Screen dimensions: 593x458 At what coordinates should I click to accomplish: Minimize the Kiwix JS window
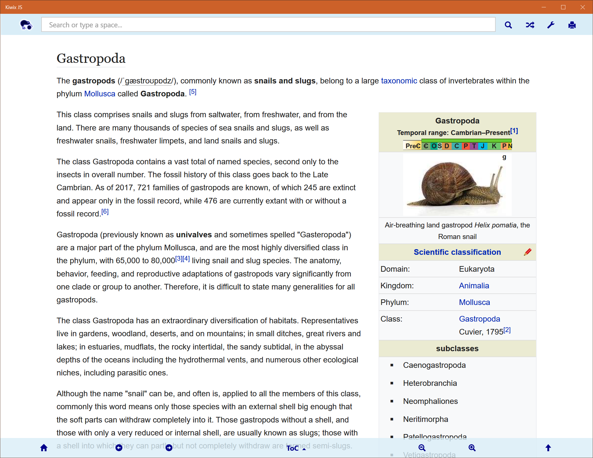pos(544,7)
